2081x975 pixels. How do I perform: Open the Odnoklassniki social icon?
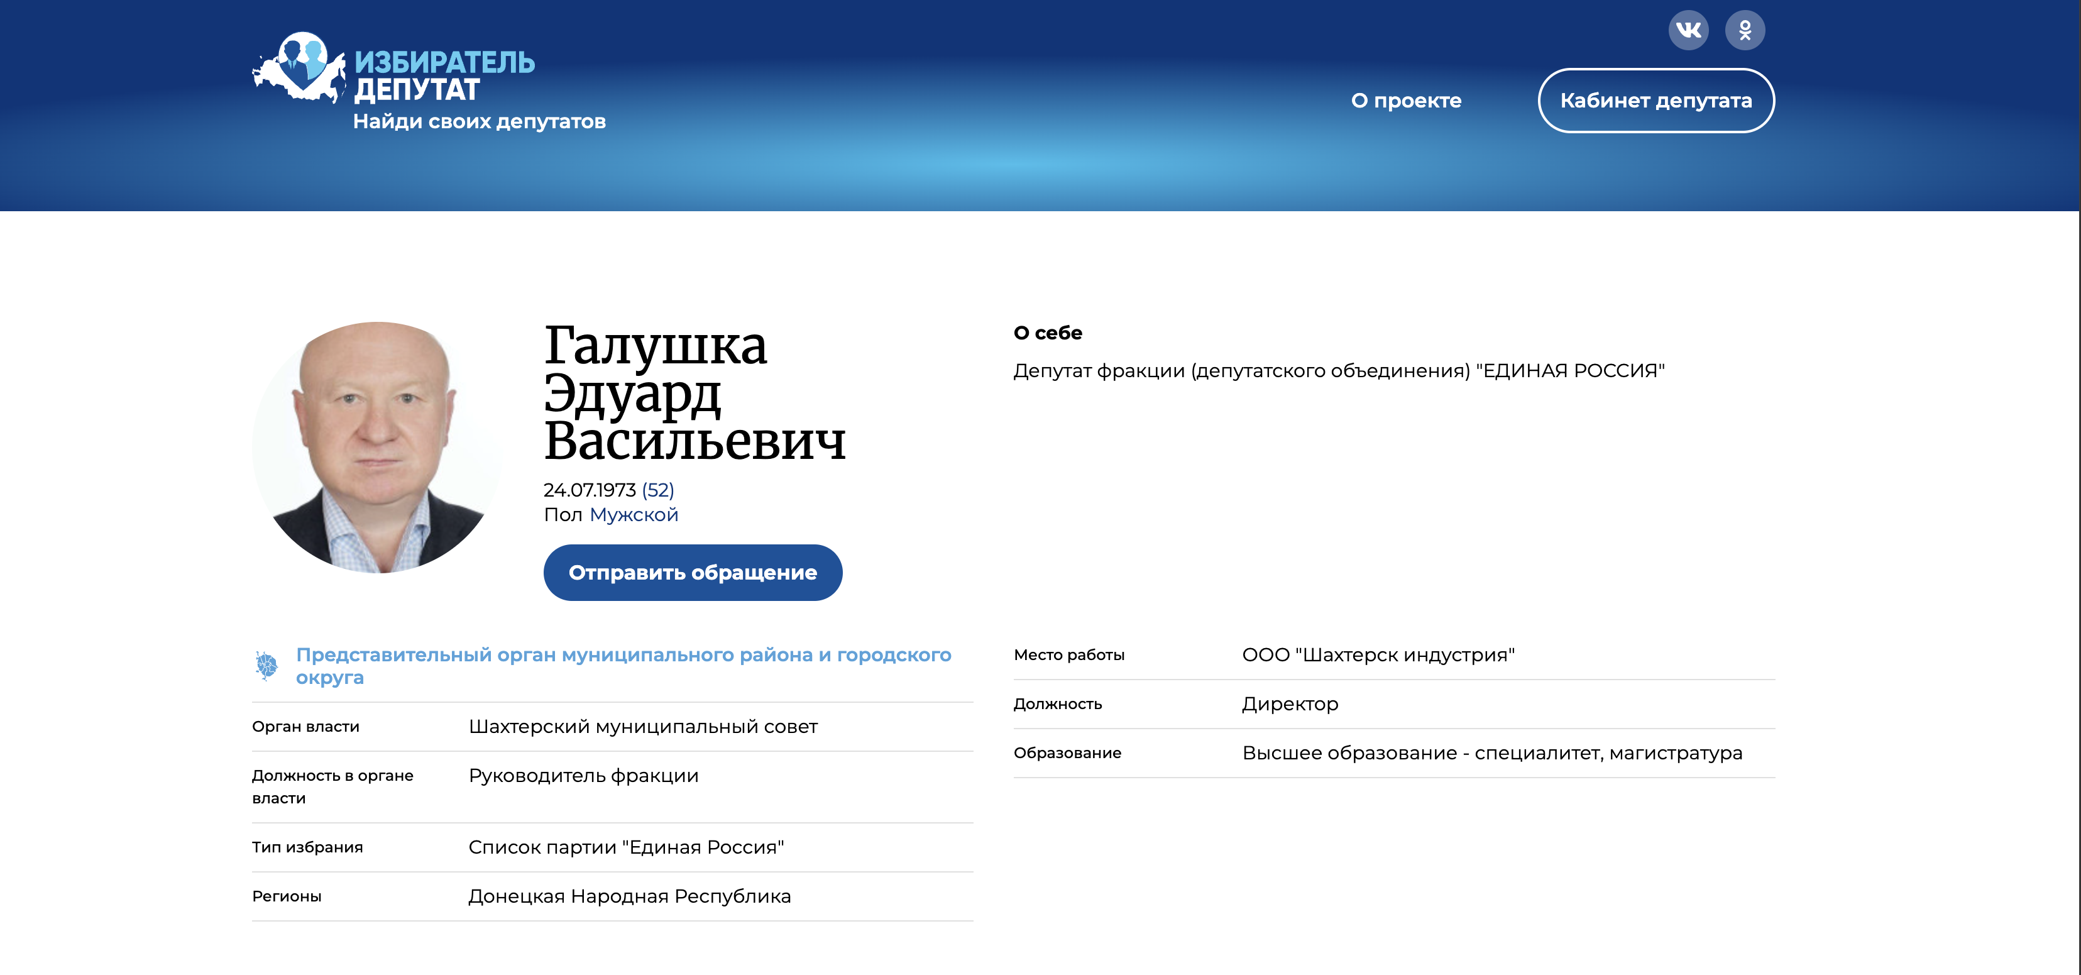1744,31
